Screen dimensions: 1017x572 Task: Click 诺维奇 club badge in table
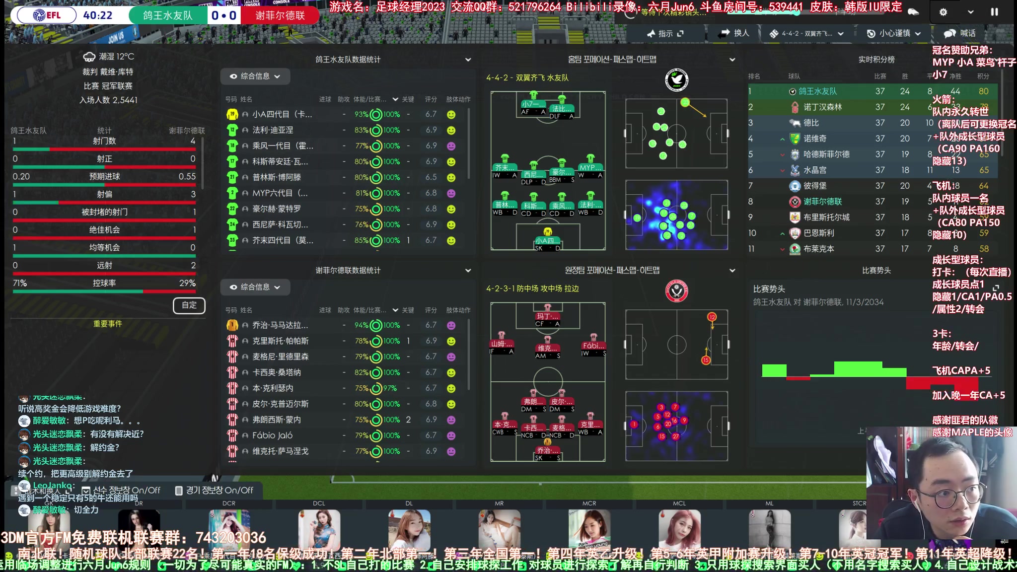(795, 139)
